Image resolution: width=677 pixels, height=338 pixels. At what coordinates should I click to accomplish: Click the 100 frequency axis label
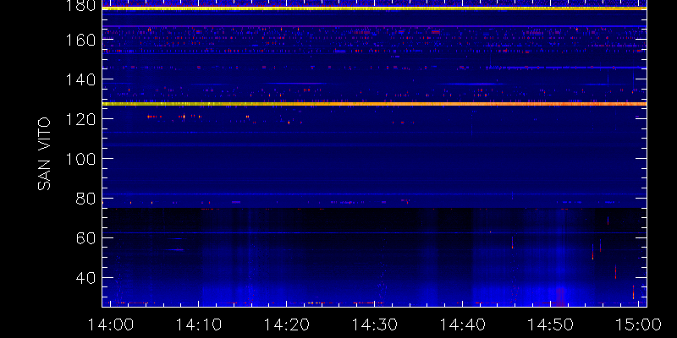(x=80, y=159)
